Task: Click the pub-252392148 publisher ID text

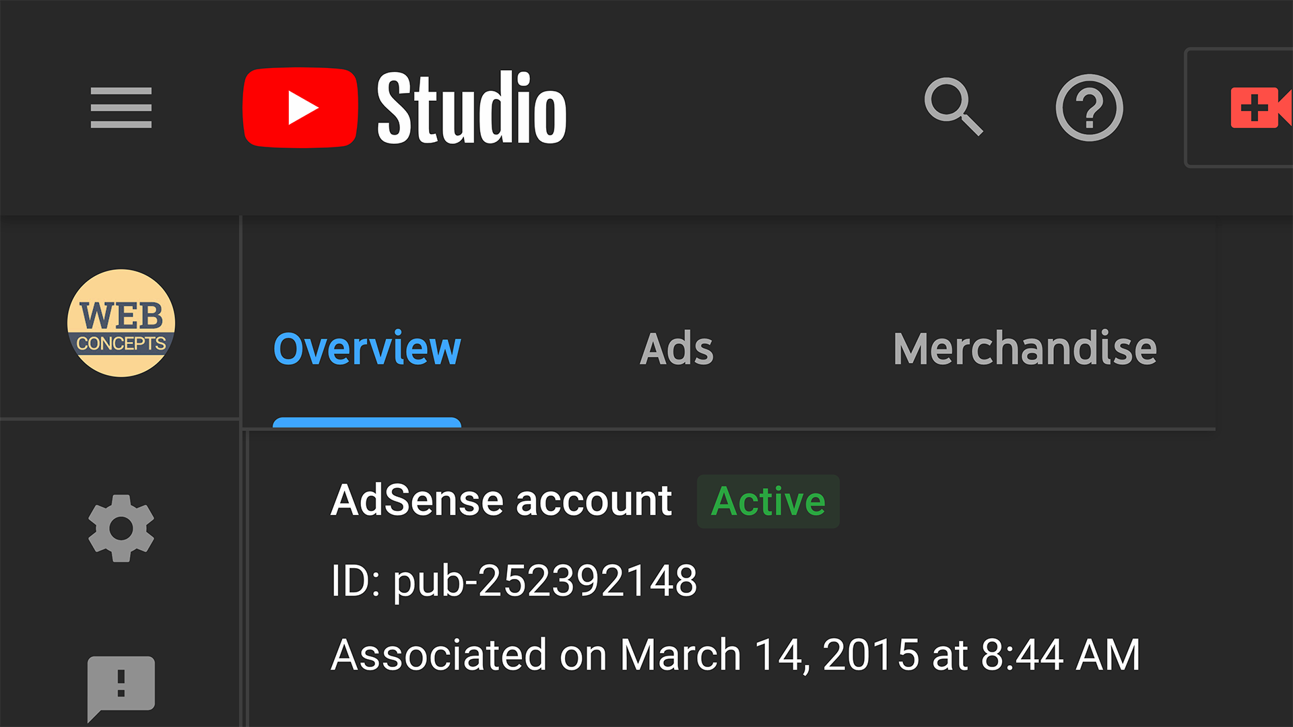Action: tap(545, 580)
